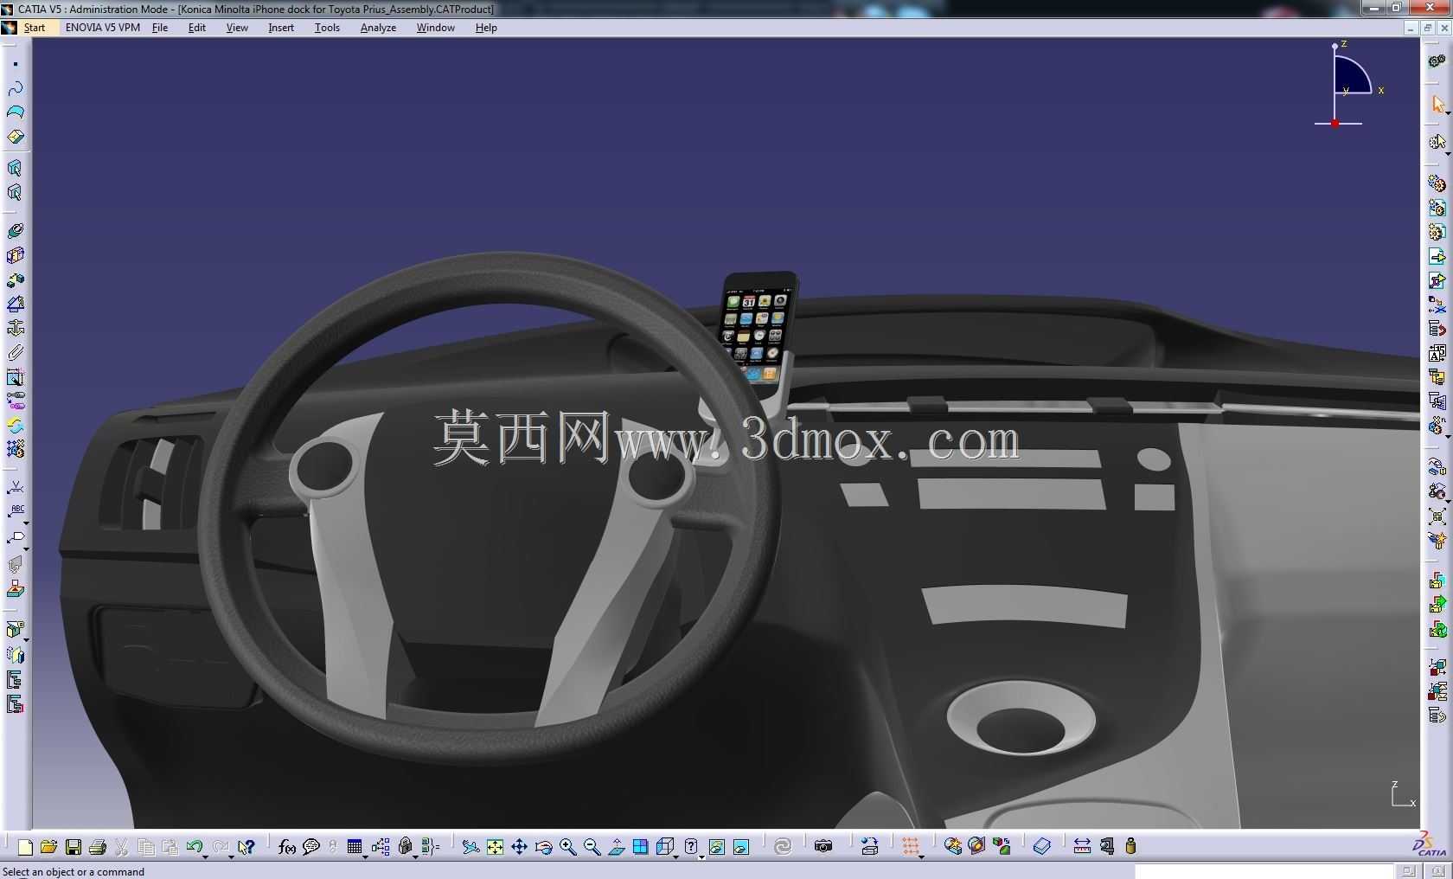The height and width of the screenshot is (879, 1453).
Task: Click the power input command field
Action: [x=1264, y=871]
